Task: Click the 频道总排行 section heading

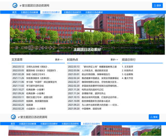Action: [129, 60]
